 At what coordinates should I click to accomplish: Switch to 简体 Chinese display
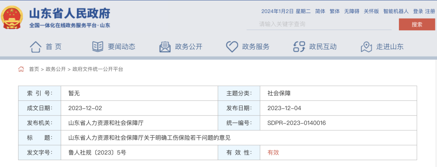(320, 11)
